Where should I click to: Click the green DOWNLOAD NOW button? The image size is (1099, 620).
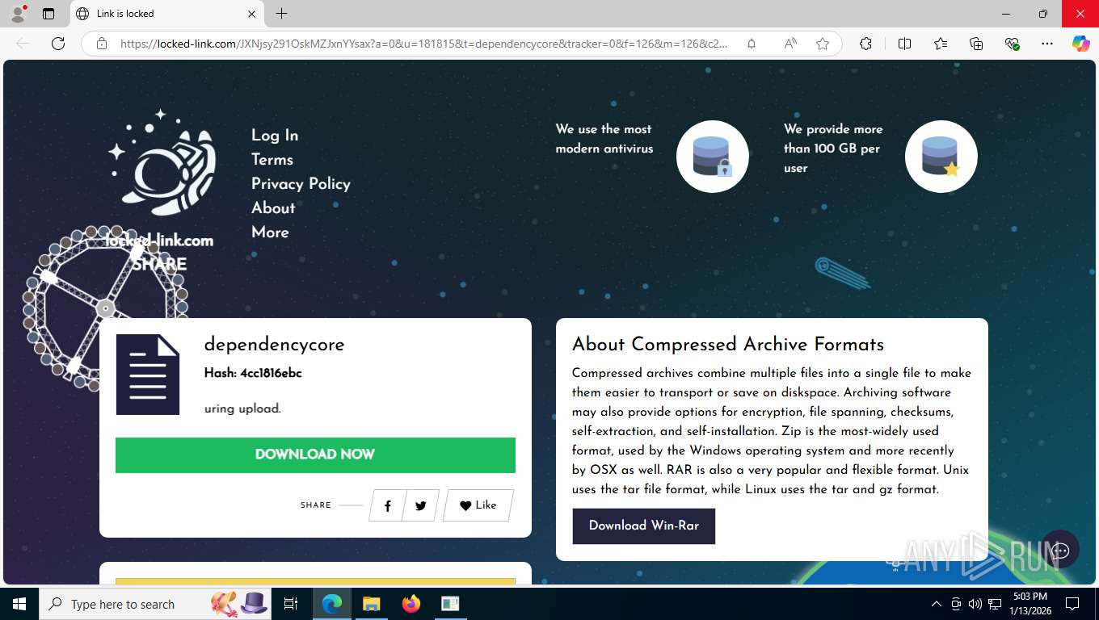(315, 455)
